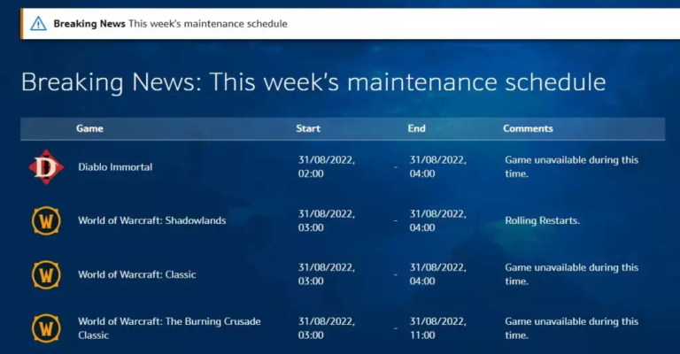
Task: Click the Diablo Immortal game icon
Action: pos(46,166)
